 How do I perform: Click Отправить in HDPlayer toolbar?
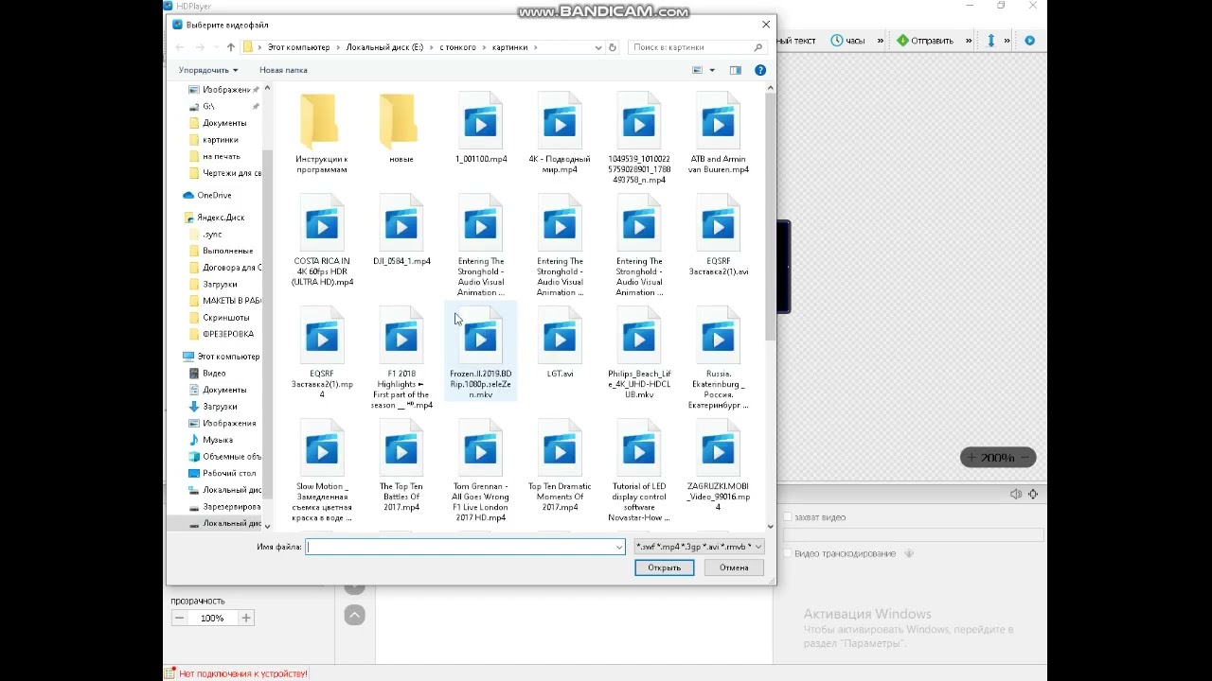click(925, 41)
